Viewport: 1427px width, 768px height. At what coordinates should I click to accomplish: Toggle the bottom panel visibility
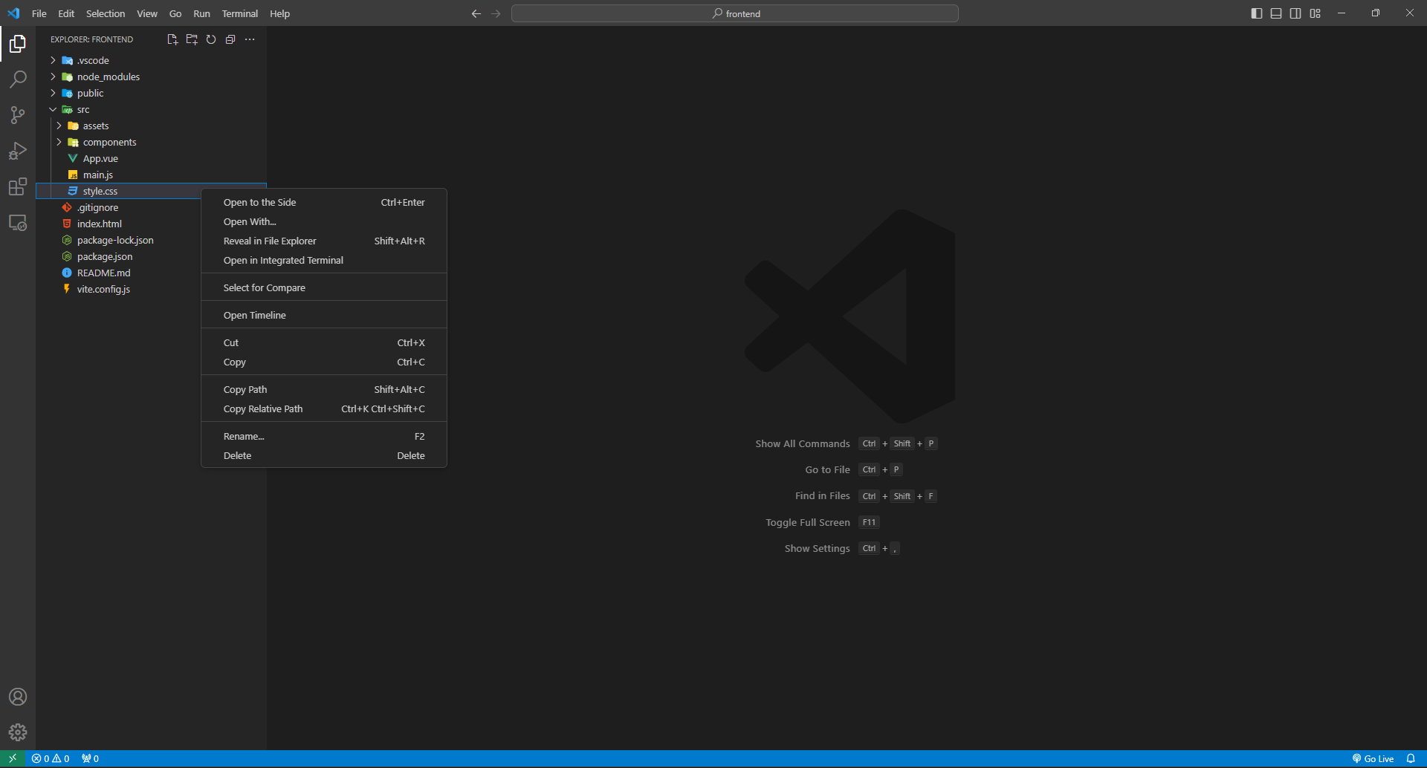[1276, 13]
